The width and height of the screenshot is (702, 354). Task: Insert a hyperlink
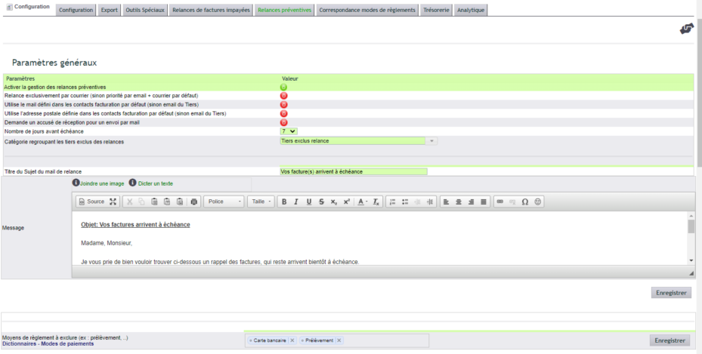(x=500, y=202)
